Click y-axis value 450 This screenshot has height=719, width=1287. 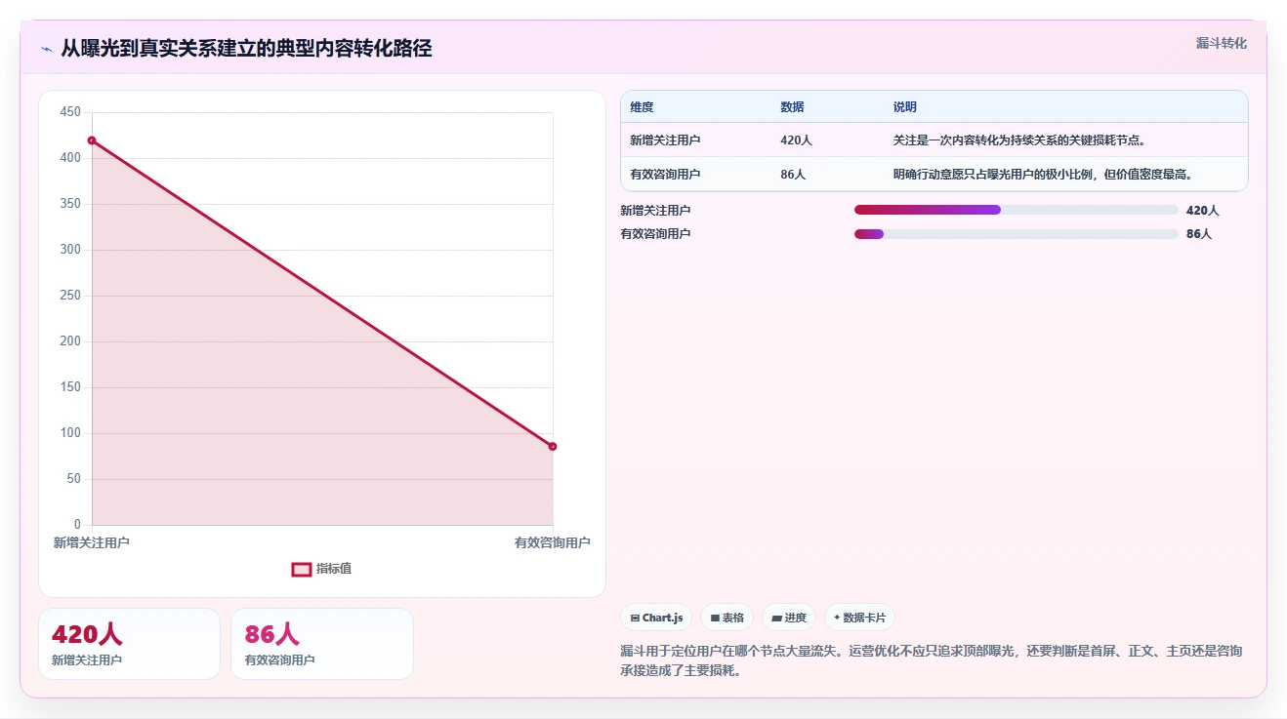[x=70, y=112]
